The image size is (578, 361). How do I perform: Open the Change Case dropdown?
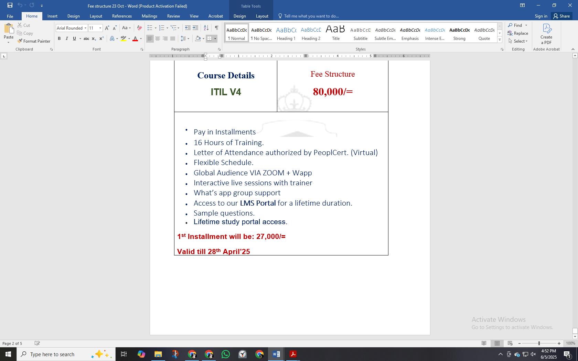pos(126,28)
